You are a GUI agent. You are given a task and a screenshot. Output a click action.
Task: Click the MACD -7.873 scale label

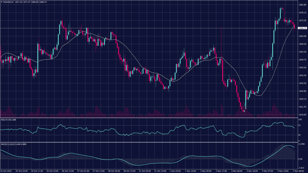pyautogui.click(x=302, y=168)
